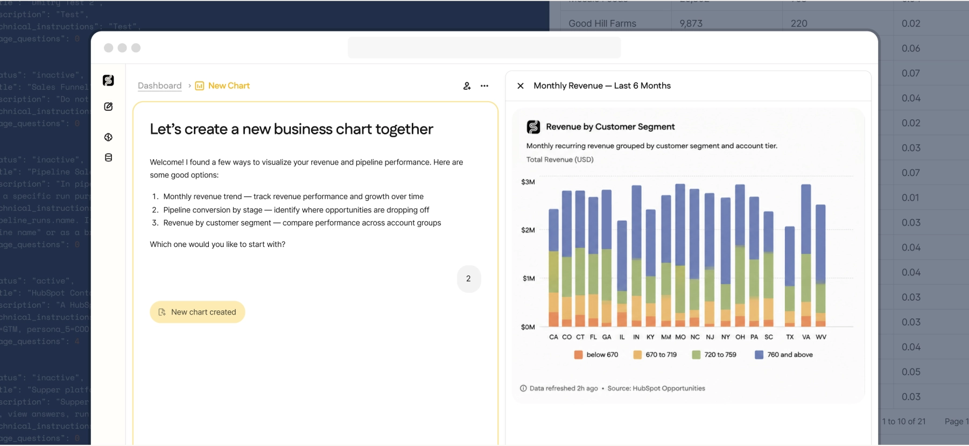Click the WV bar in the chart
Image resolution: width=969 pixels, height=446 pixels.
(821, 266)
